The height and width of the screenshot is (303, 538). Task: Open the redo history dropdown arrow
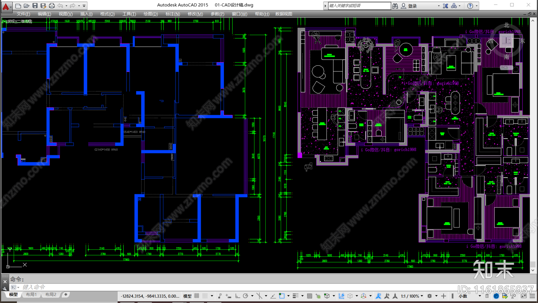[79, 6]
